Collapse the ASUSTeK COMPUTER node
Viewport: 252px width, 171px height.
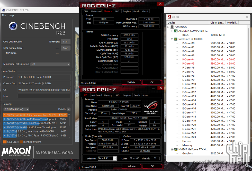click(x=172, y=31)
